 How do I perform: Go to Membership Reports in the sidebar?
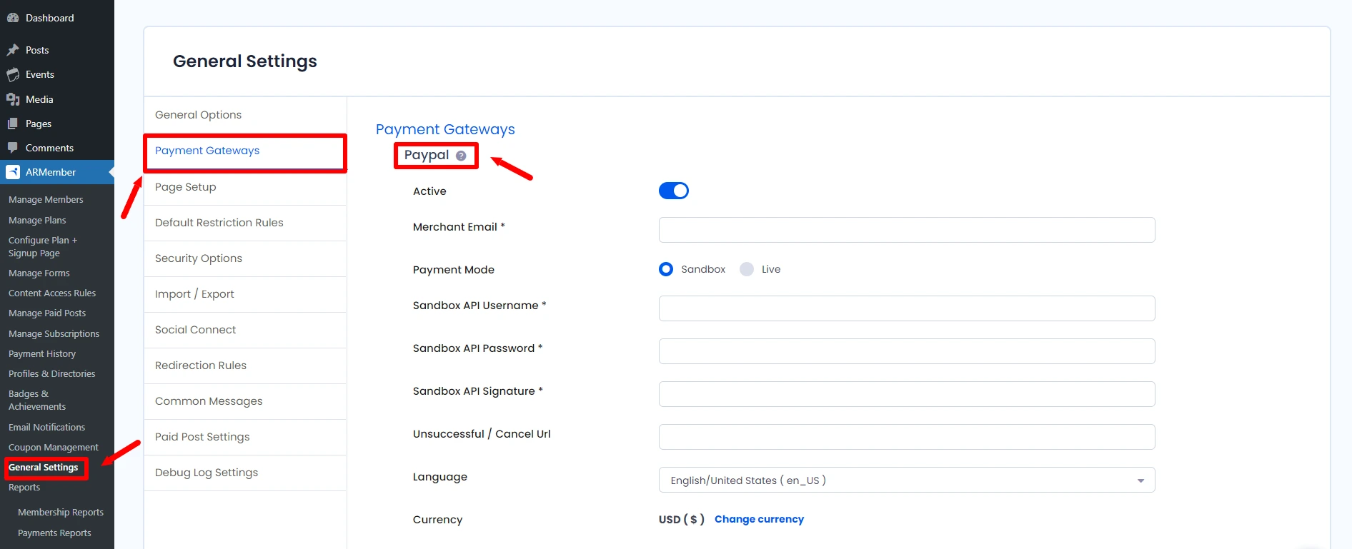(61, 513)
